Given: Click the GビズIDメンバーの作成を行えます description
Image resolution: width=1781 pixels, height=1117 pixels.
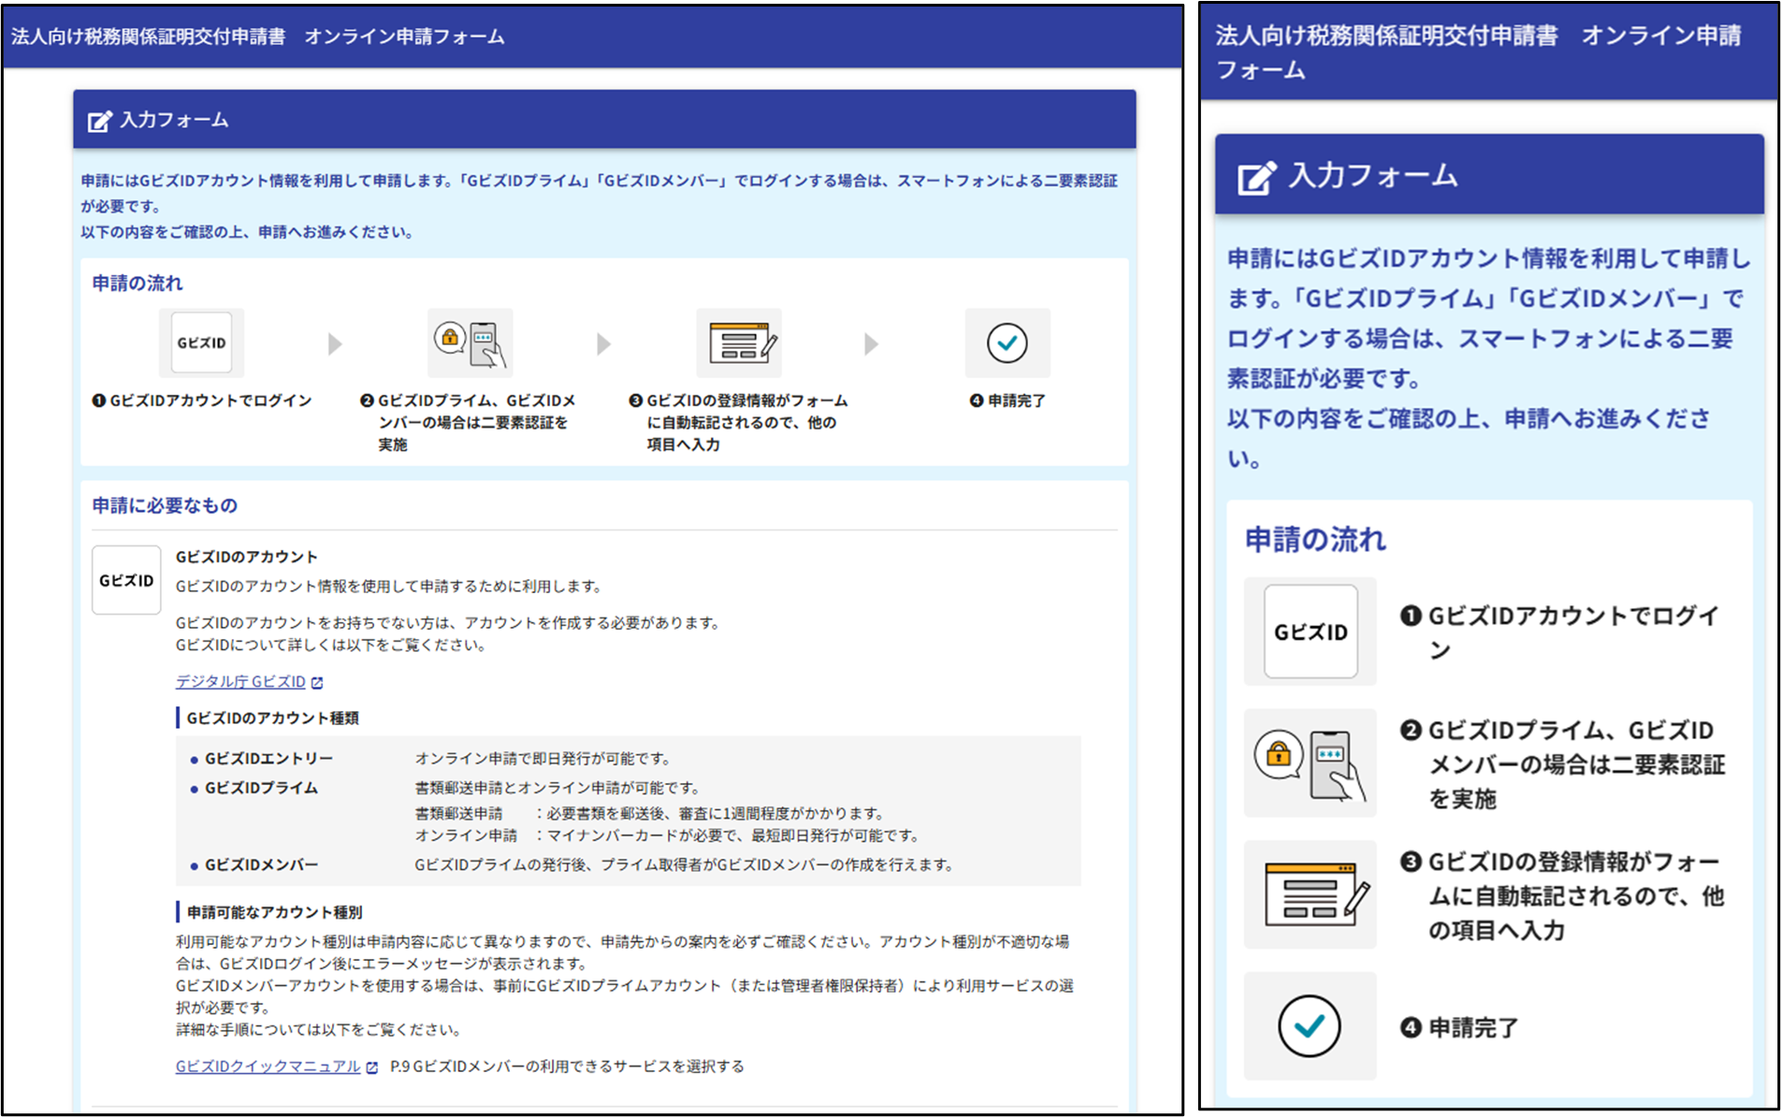Looking at the screenshot, I should 684,865.
